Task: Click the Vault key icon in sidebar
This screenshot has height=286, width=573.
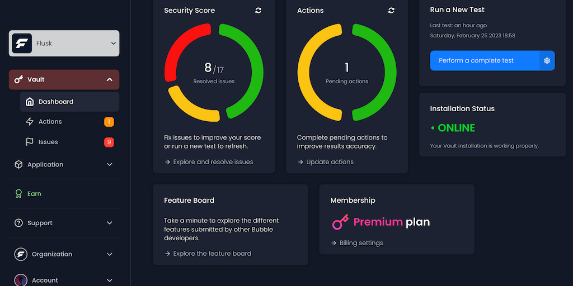Action: (x=18, y=80)
